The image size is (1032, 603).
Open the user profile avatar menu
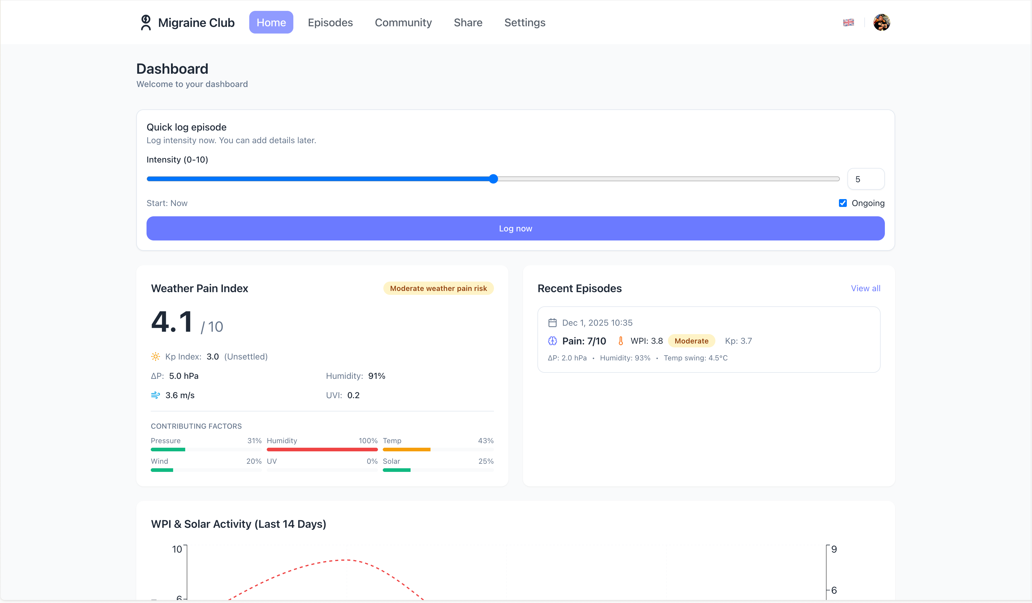tap(881, 23)
